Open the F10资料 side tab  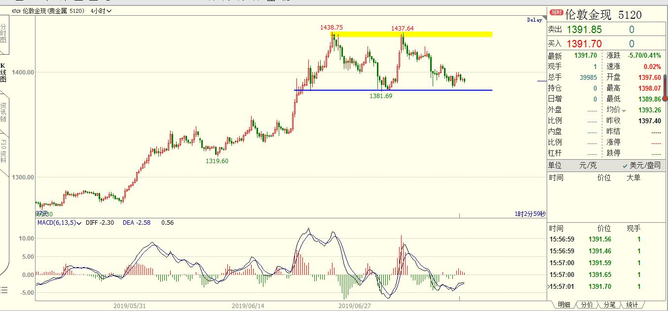(3, 151)
